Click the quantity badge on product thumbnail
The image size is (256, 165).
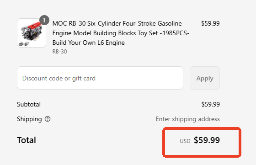44,20
